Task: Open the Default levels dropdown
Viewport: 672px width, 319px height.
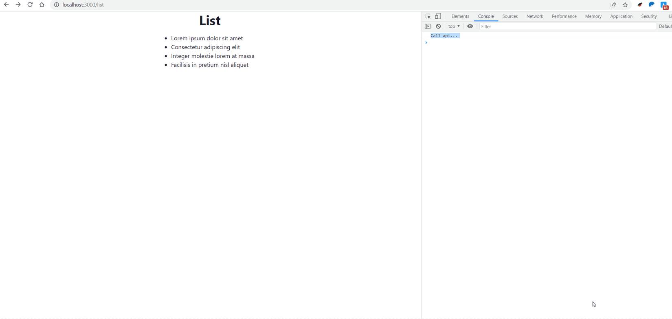Action: tap(665, 26)
